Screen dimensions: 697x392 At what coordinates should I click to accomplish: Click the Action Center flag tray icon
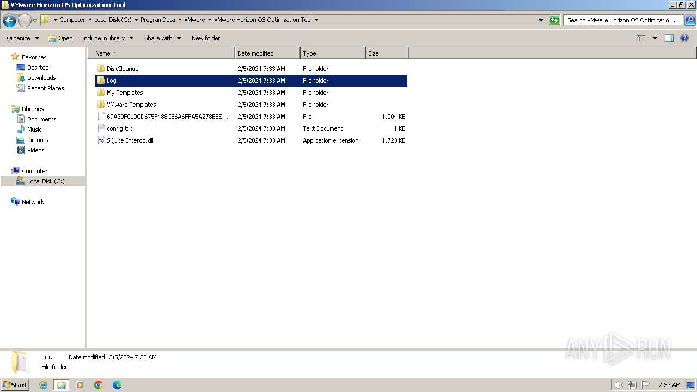click(645, 385)
